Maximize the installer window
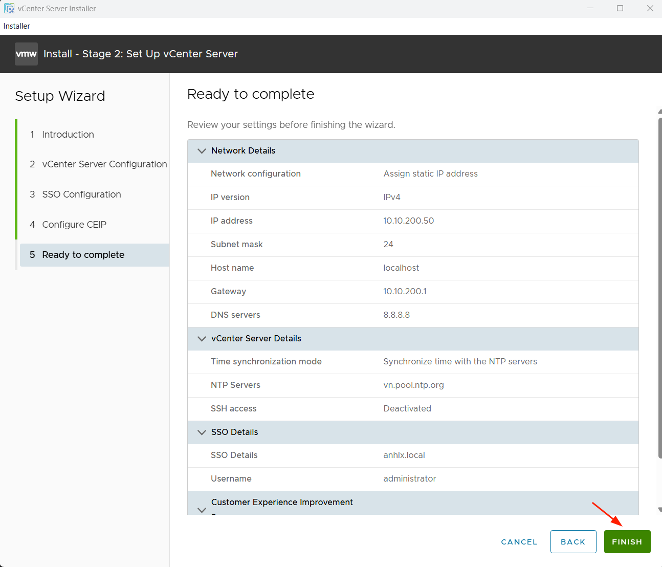 point(620,8)
